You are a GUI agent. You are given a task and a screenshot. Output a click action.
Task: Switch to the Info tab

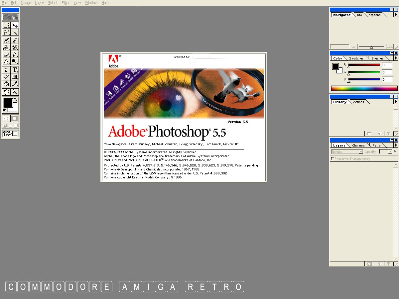[359, 15]
